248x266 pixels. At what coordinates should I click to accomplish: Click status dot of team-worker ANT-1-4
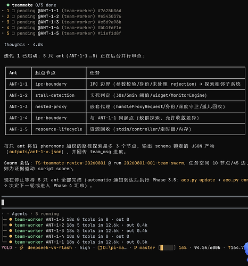[x=11, y=236]
